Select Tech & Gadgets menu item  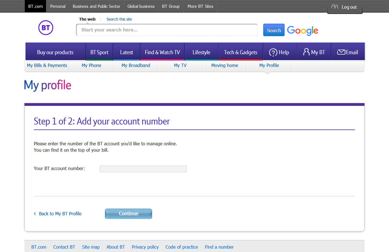[241, 52]
